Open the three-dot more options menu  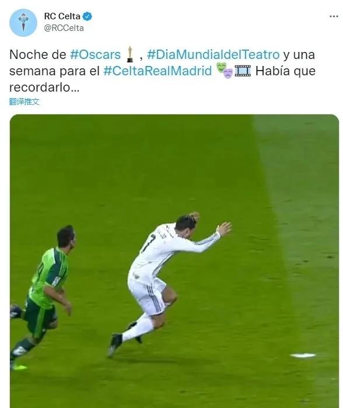coord(334,16)
